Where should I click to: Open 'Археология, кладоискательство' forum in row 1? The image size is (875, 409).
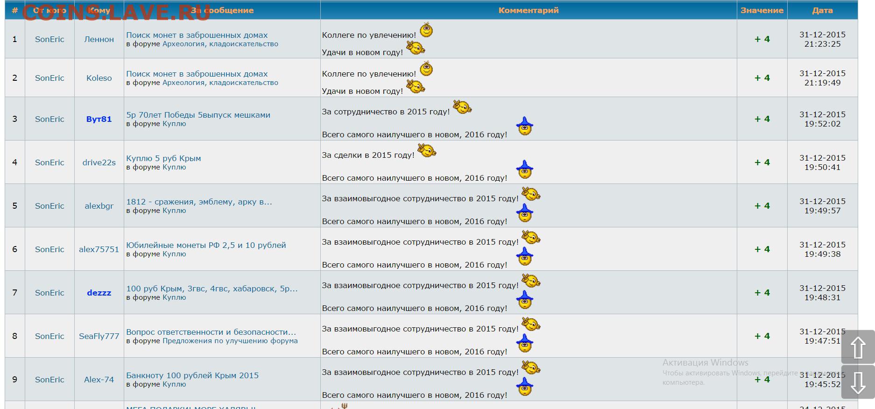[220, 44]
